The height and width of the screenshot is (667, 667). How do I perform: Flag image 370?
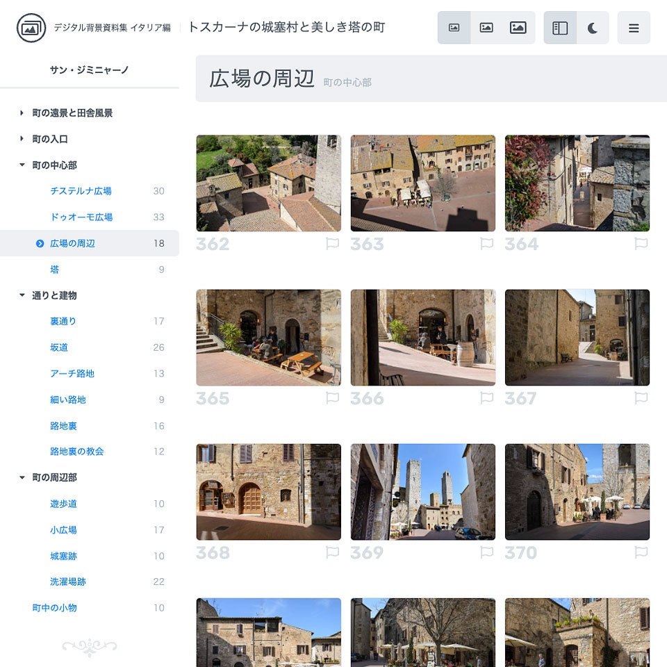[641, 552]
